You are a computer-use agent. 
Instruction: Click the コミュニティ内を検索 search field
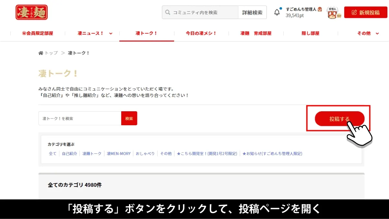[204, 12]
